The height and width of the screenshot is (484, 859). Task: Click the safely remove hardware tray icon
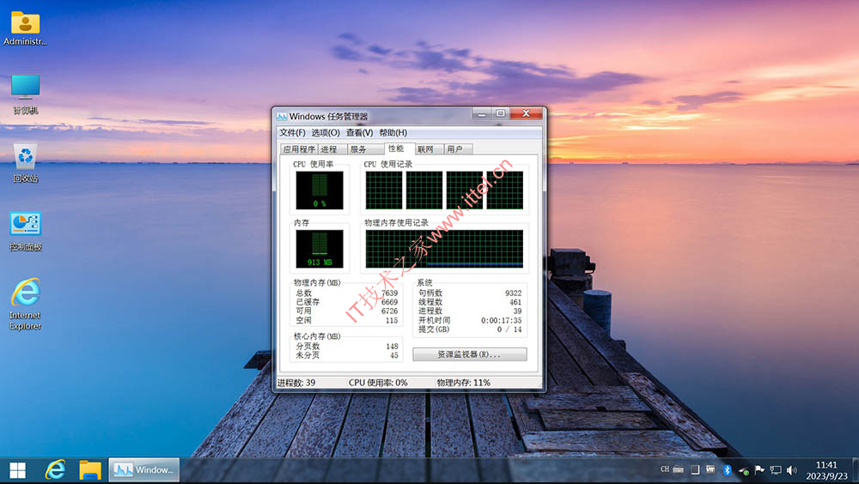tap(743, 470)
